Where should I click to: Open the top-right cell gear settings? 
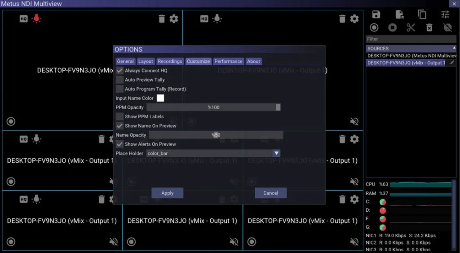pos(354,19)
